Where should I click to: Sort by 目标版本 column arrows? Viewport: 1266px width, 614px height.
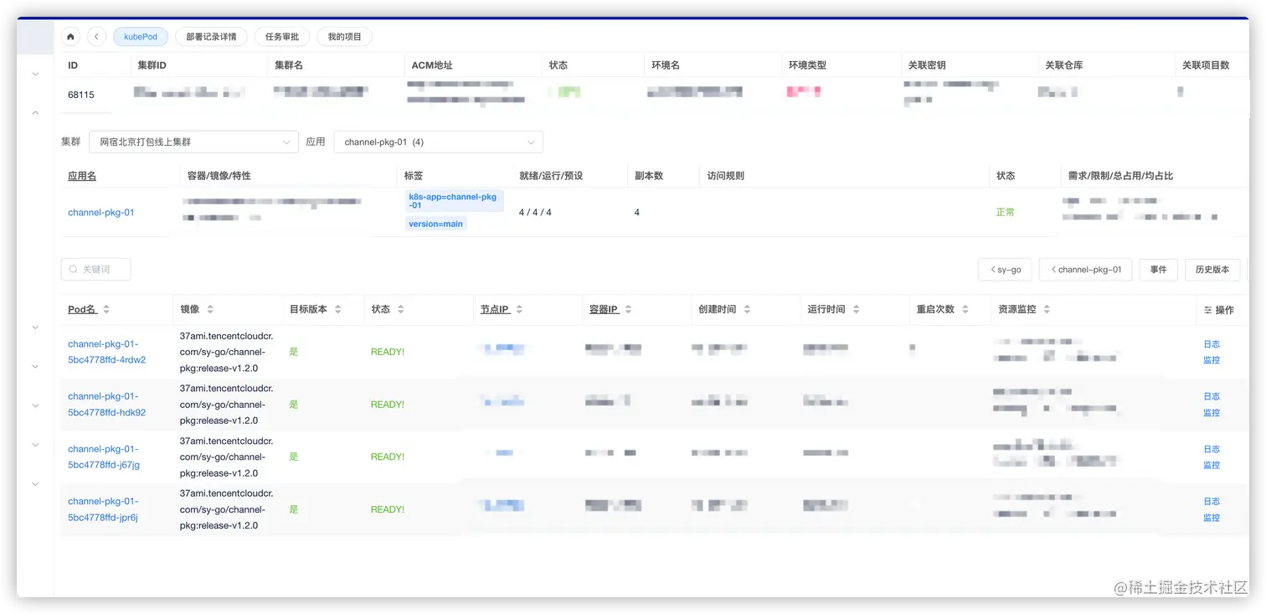pyautogui.click(x=337, y=309)
